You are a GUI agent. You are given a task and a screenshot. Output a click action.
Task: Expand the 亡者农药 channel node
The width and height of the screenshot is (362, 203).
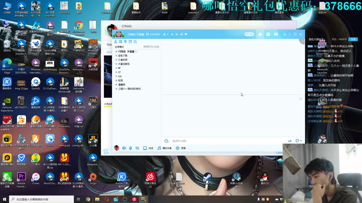click(x=116, y=60)
